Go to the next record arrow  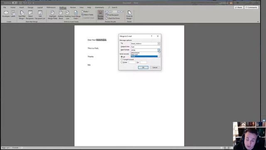(x=119, y=12)
